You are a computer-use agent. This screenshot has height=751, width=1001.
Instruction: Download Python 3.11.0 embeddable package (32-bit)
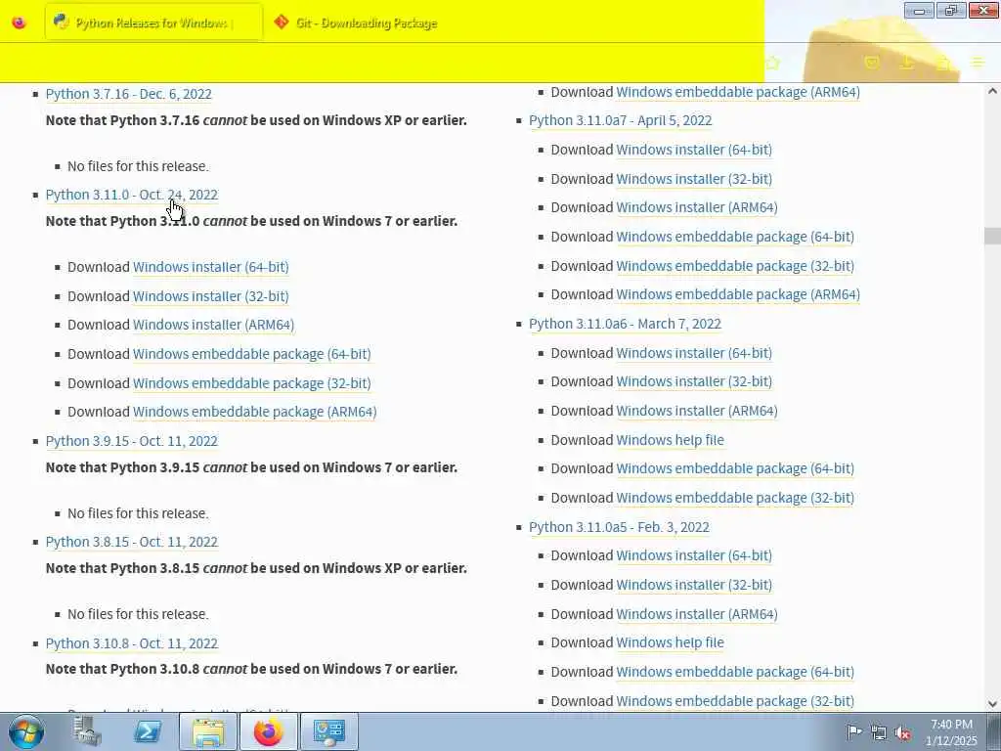coord(251,383)
